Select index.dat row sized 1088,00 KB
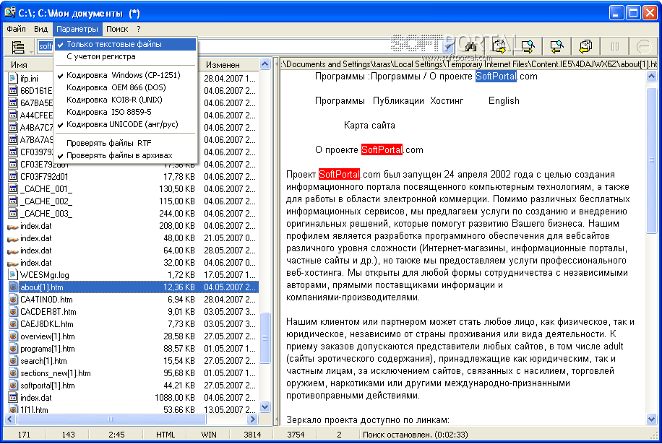This screenshot has width=662, height=444. 132,398
